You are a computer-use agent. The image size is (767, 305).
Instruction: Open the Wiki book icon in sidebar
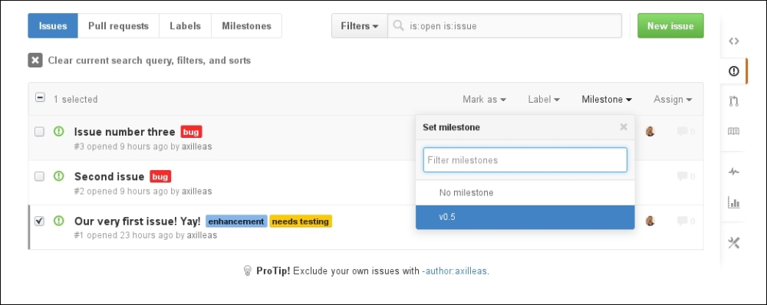click(733, 132)
